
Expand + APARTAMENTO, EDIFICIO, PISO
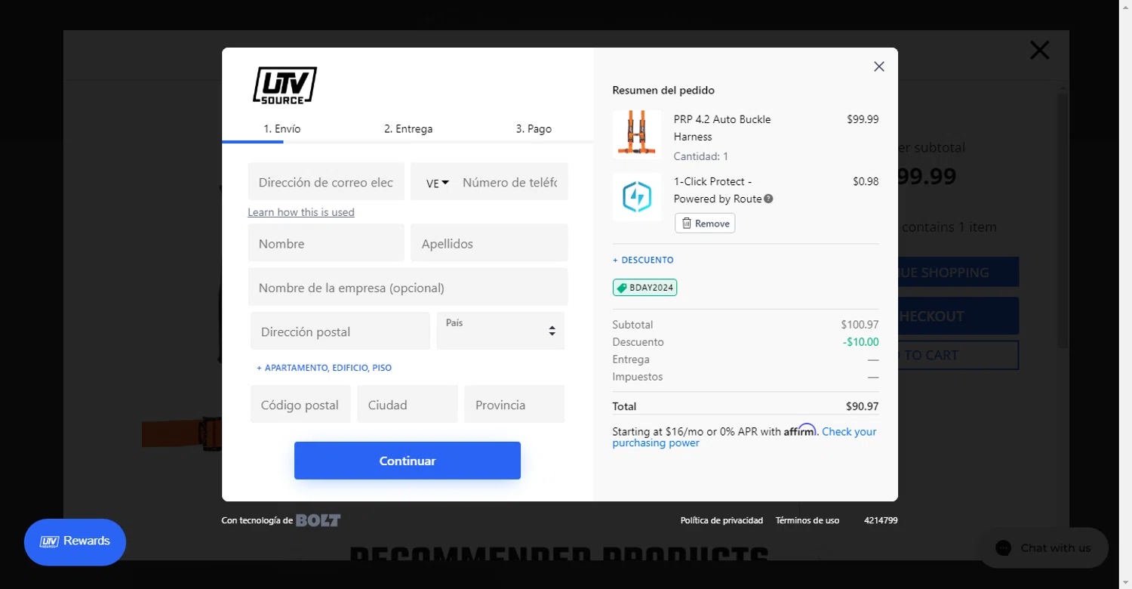pos(325,368)
